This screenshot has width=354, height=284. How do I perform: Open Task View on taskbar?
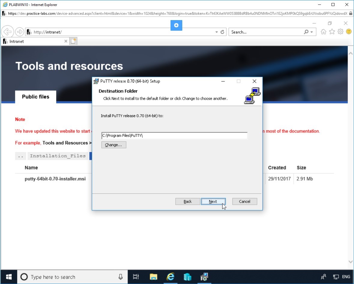point(136,277)
